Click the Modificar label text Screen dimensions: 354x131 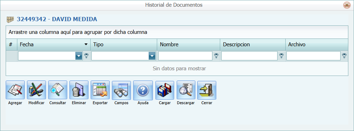click(36, 103)
